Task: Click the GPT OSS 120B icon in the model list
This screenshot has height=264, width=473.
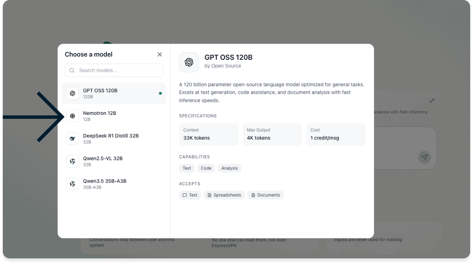Action: [73, 93]
